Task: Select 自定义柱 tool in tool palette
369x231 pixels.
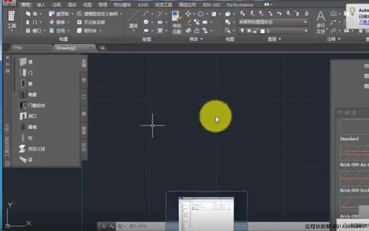Action: pyautogui.click(x=32, y=149)
